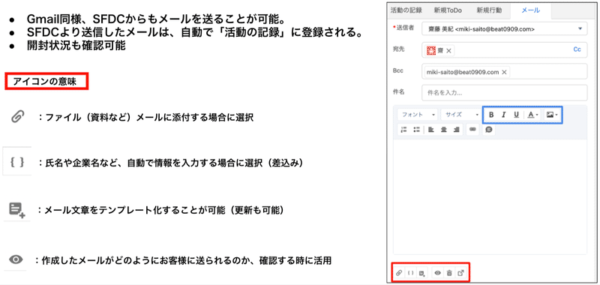Open the 送信者 sender dropdown
600x285 pixels.
click(x=504, y=28)
